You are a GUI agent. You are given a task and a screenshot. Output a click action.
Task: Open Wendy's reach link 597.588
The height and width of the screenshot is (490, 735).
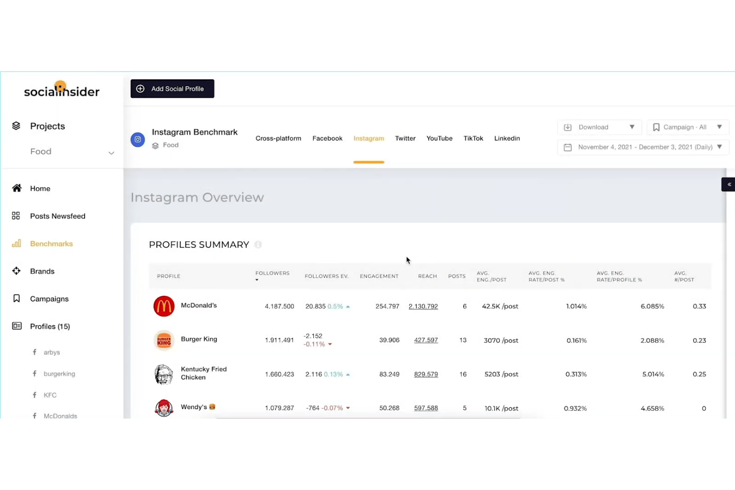click(426, 408)
